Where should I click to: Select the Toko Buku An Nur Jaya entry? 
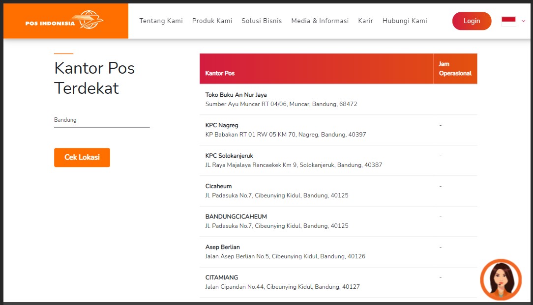(236, 95)
